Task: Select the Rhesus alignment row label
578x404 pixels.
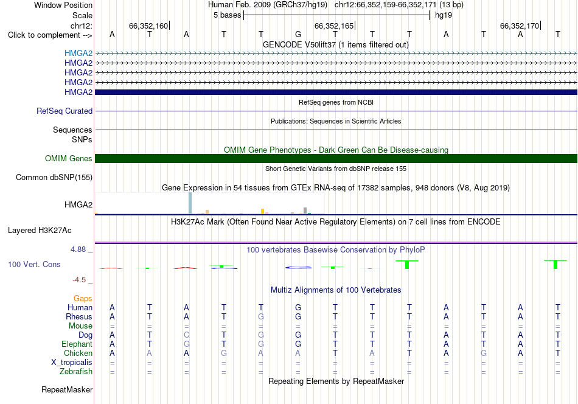Action: point(79,316)
